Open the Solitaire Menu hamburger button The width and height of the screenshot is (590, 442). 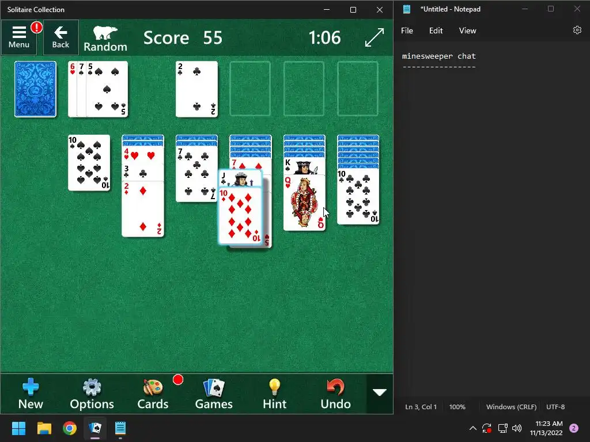[x=19, y=37]
